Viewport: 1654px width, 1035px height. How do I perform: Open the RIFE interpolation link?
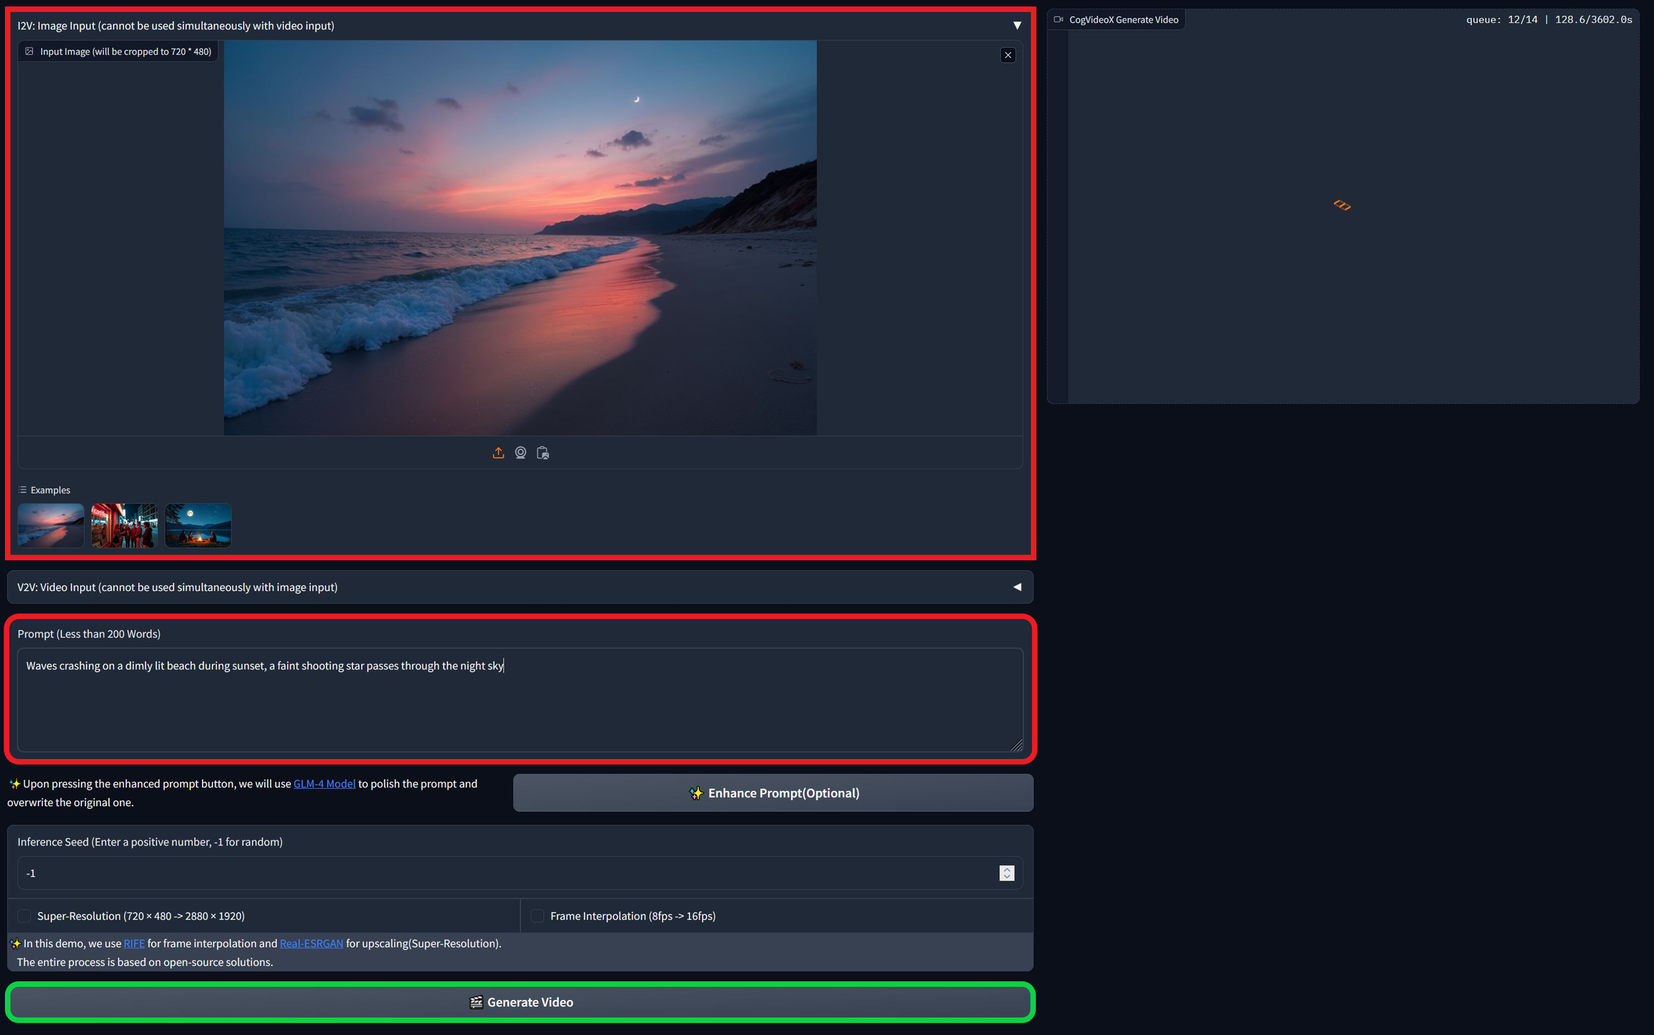point(134,943)
